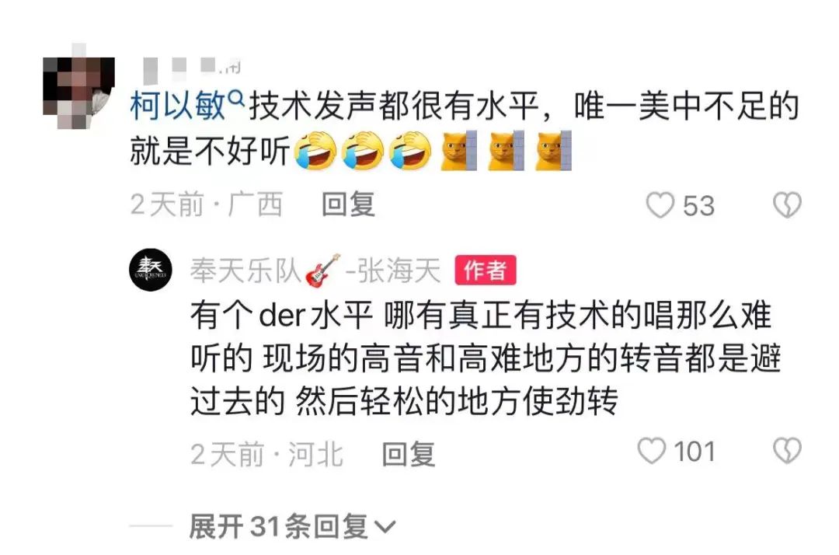Reply to the top comment from 广西
The width and height of the screenshot is (839, 555).
click(x=348, y=205)
